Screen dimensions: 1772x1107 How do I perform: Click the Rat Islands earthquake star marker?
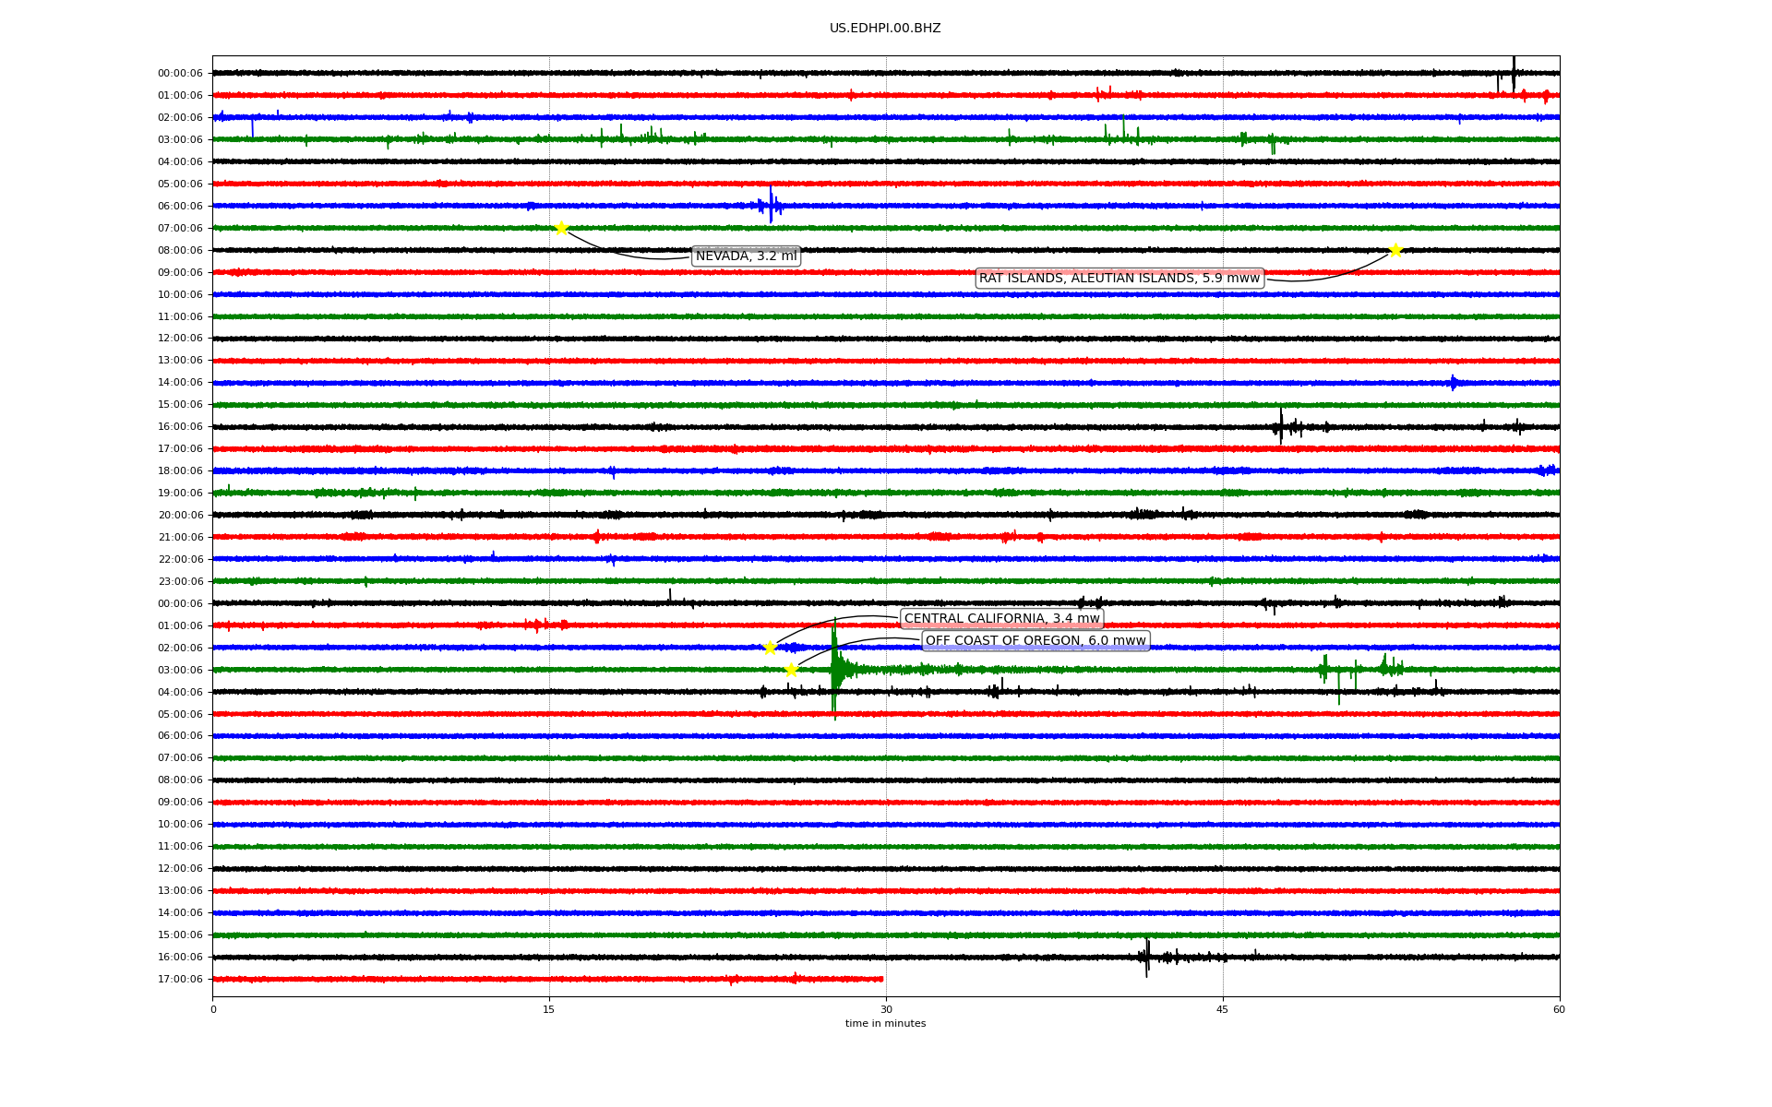[x=1395, y=250]
